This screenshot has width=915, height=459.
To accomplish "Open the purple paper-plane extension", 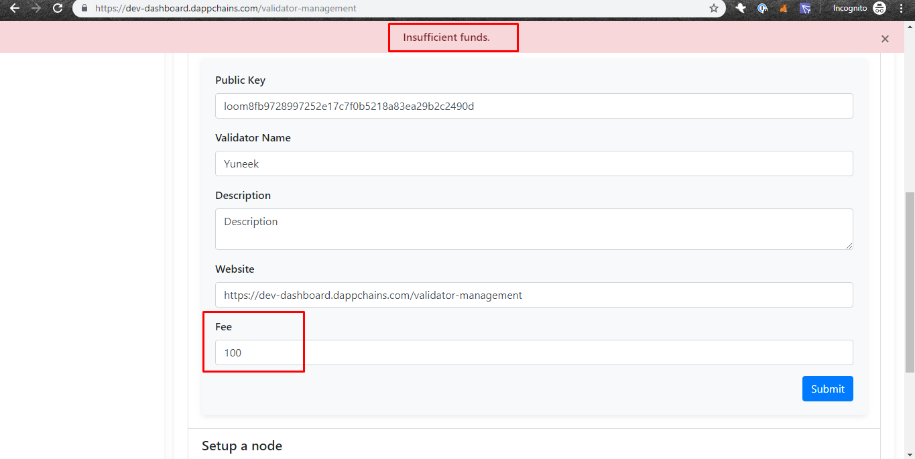I will coord(804,8).
